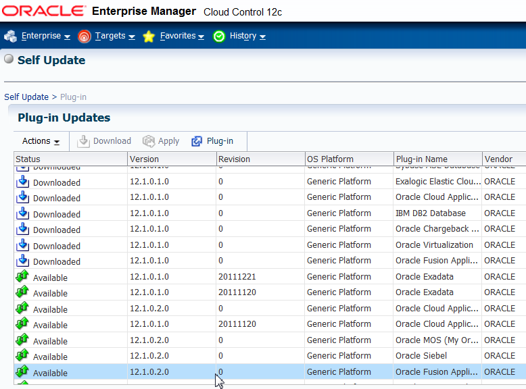Click the History dropdown arrow

263,37
